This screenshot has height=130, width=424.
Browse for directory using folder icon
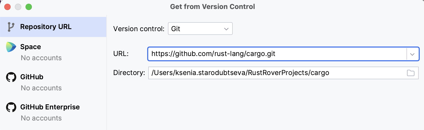(x=410, y=73)
